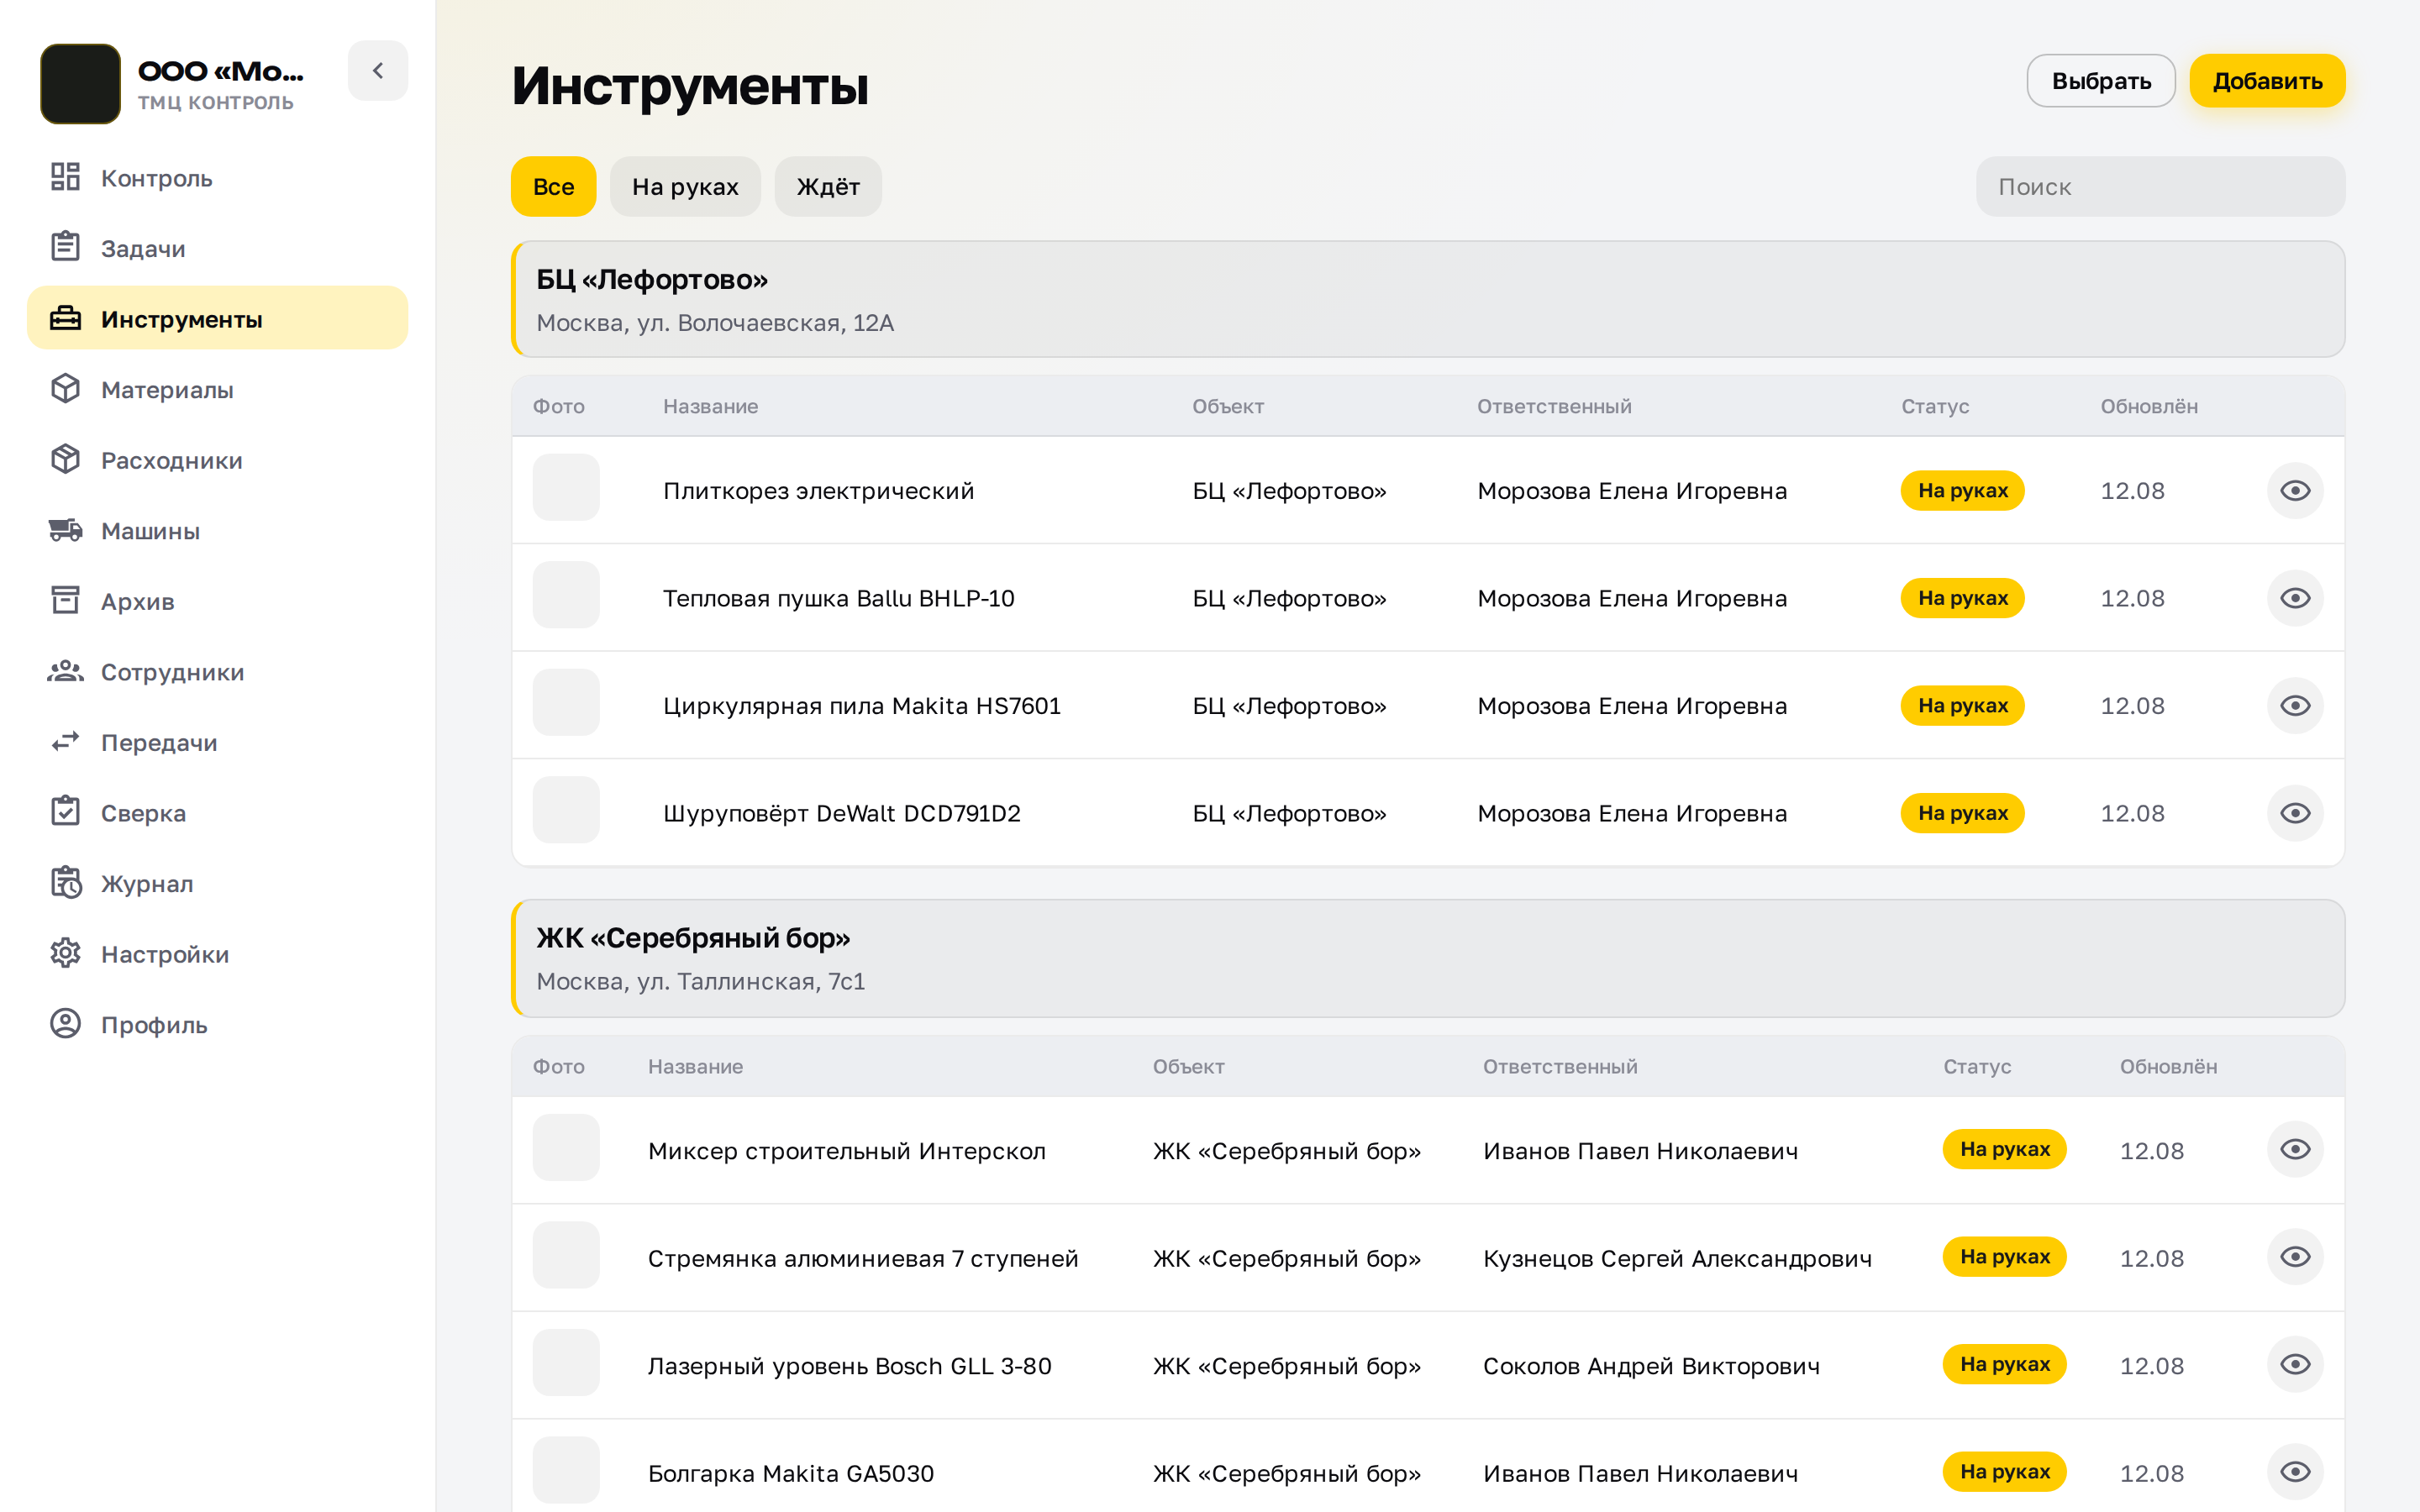Open Лазерный уровень Bosch photo thumbnail
Screen dimensions: 2420x1512
click(x=566, y=1363)
